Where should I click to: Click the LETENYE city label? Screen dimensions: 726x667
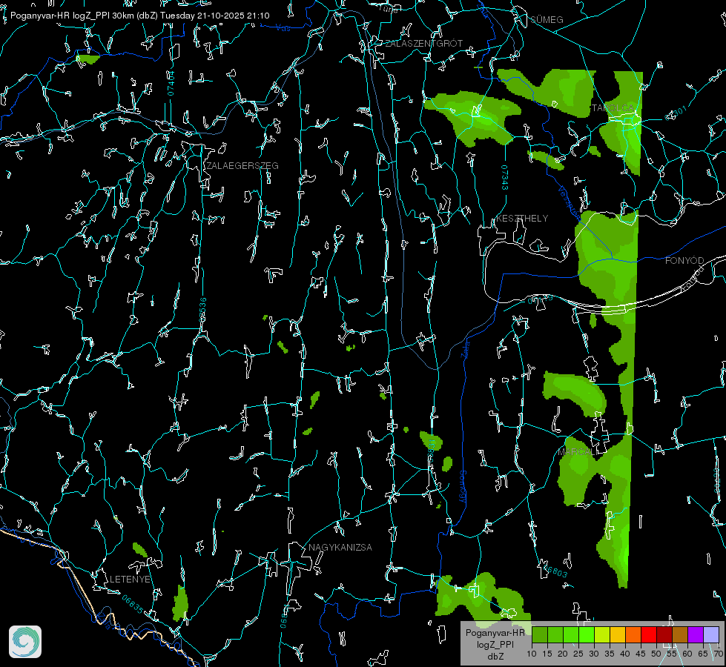click(x=130, y=579)
